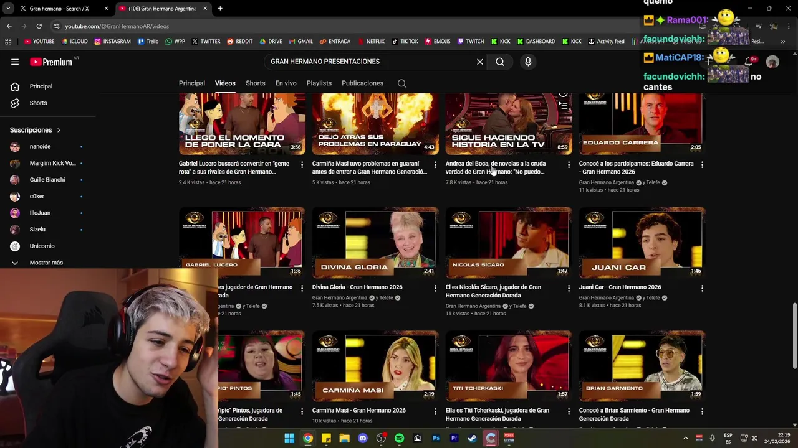Play the Juani Car video thumbnail
Viewport: 798px width, 448px height.
[642, 241]
